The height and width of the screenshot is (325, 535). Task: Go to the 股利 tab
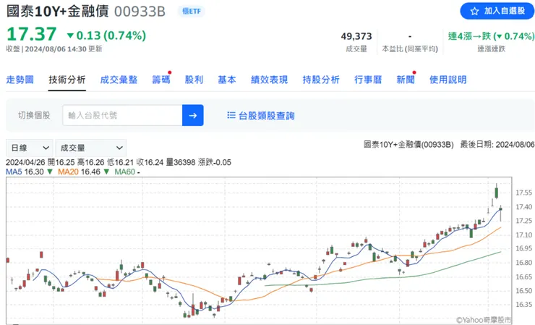click(x=194, y=80)
